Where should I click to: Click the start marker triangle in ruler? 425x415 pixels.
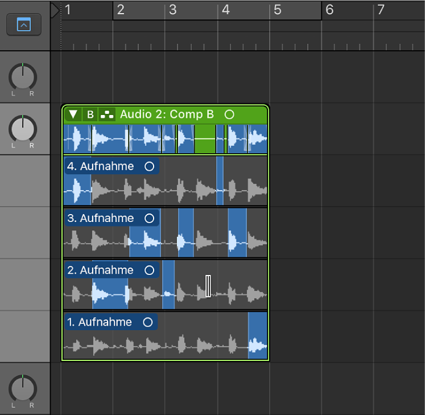click(x=55, y=10)
